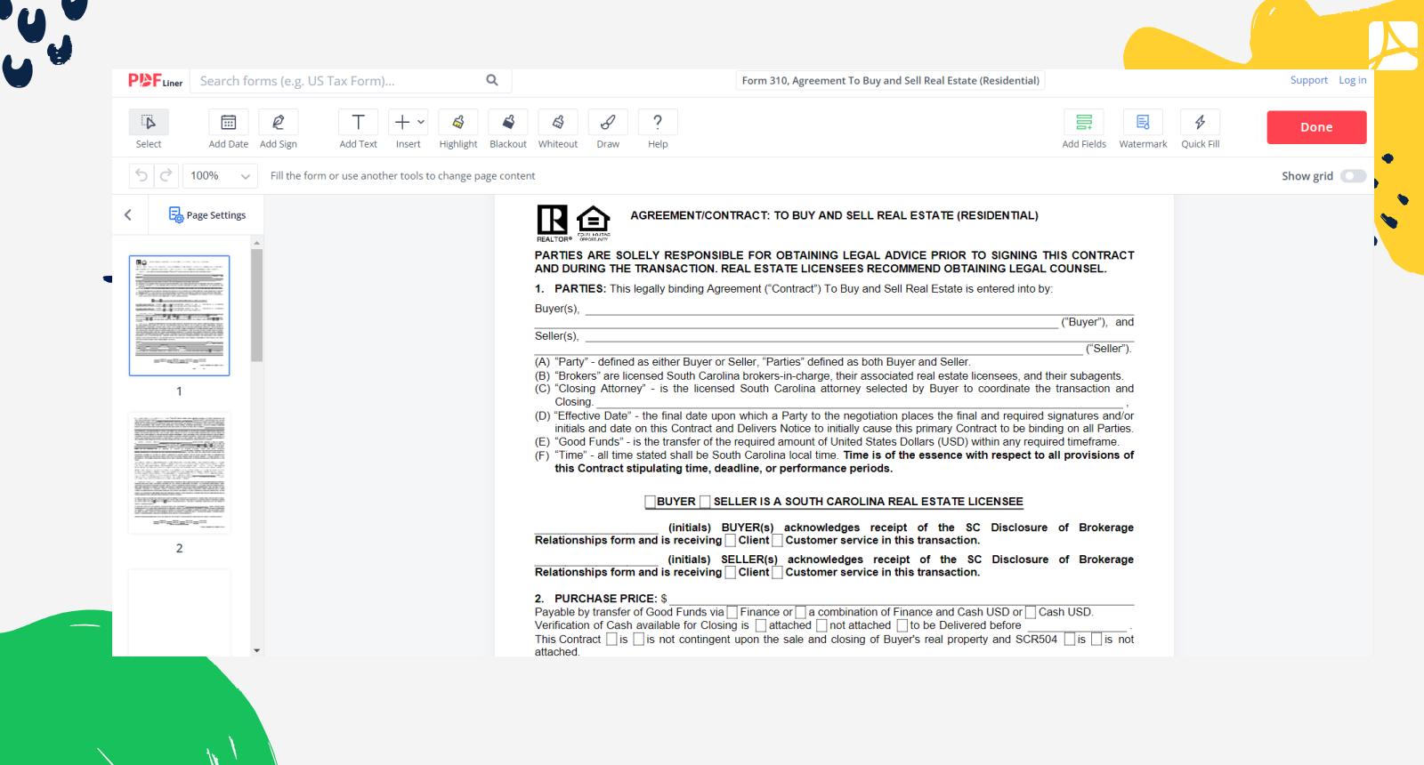
Task: Select the Whiteout tool
Action: point(558,130)
